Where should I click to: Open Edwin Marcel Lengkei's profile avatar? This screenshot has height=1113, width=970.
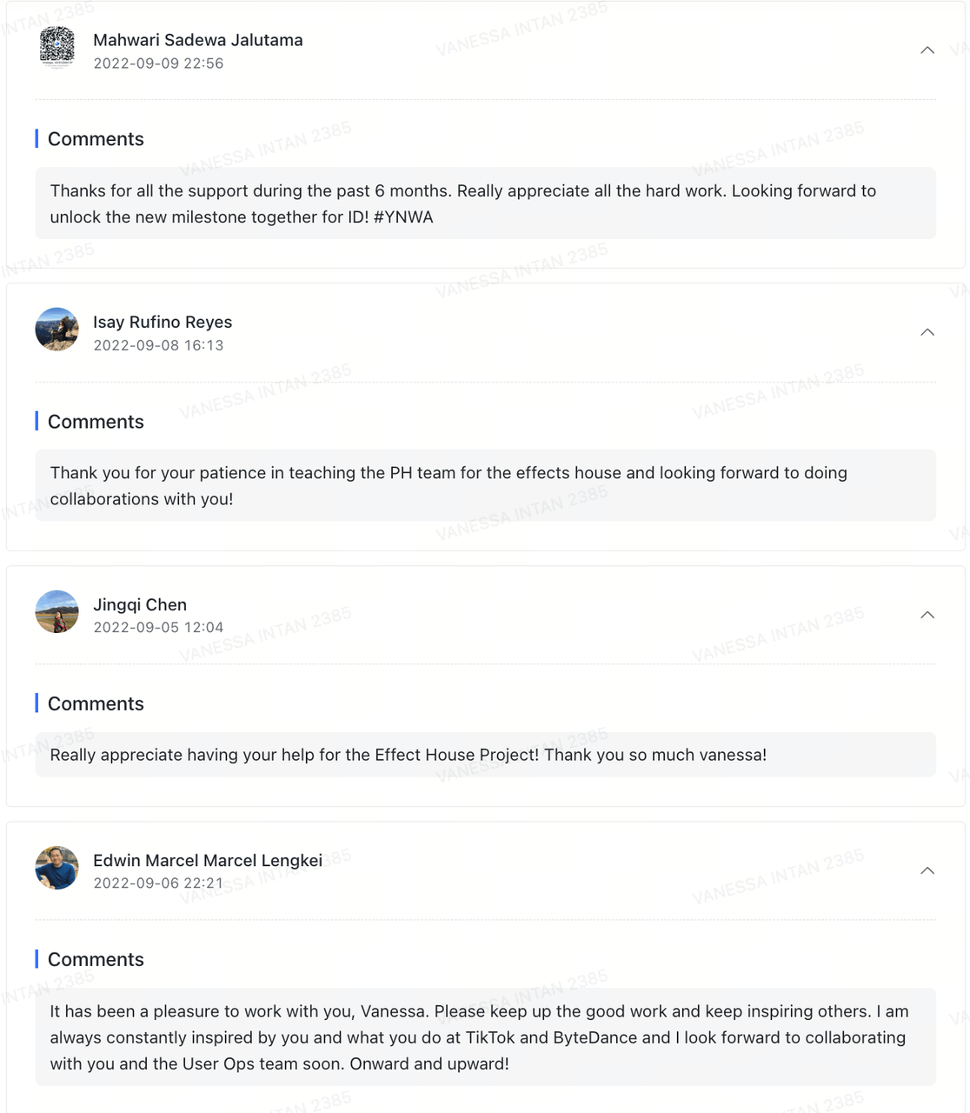[57, 868]
